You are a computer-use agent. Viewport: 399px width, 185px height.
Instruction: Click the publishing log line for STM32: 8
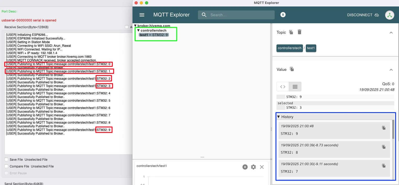(58, 123)
